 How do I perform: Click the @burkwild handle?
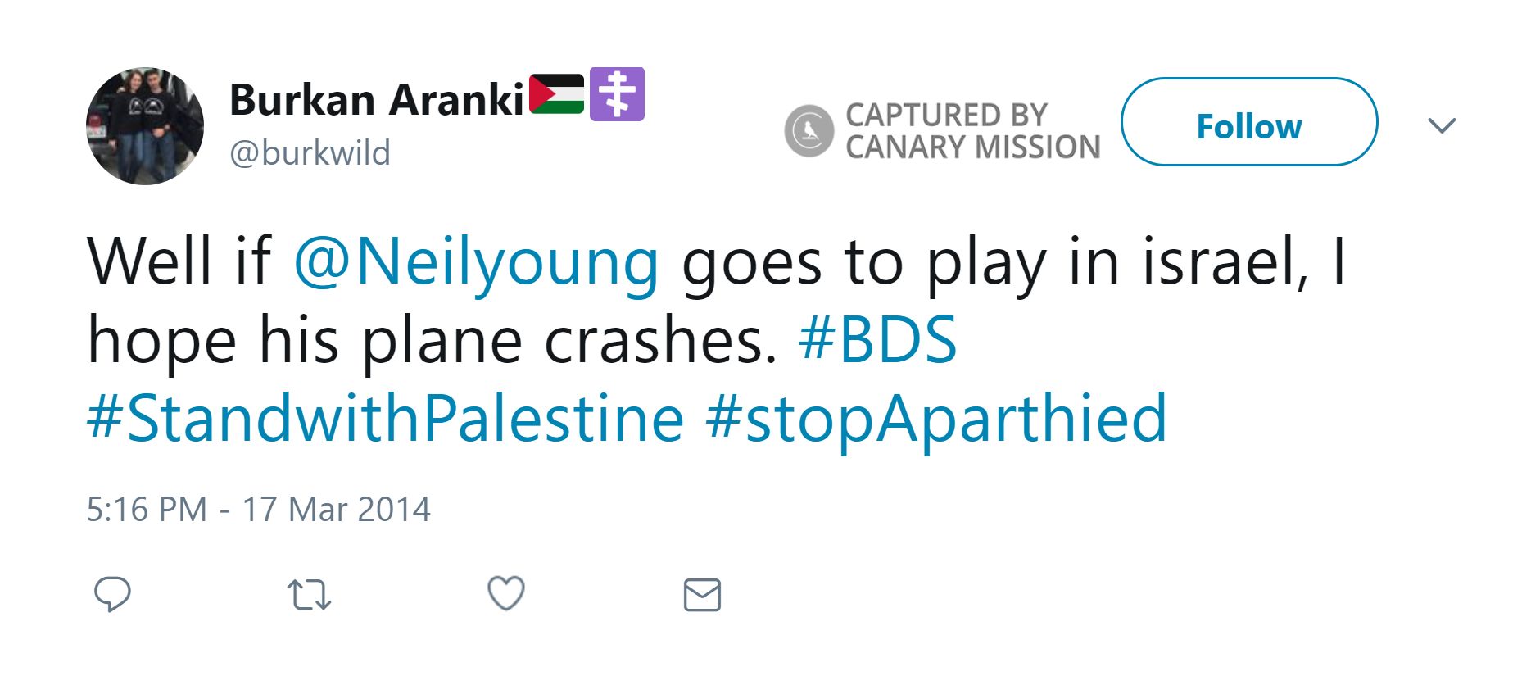310,153
